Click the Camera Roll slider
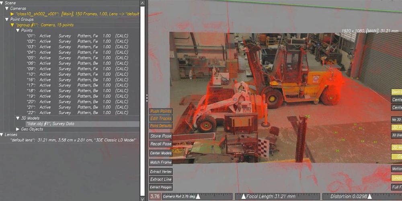This screenshot has height=201, width=402. point(197,197)
